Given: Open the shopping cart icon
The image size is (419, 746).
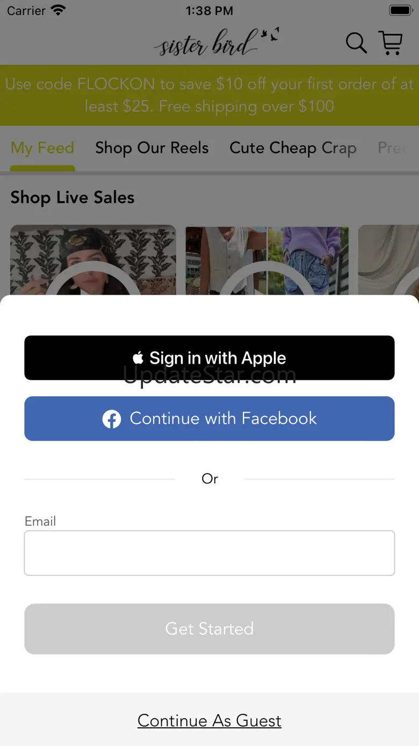Looking at the screenshot, I should coord(391,43).
